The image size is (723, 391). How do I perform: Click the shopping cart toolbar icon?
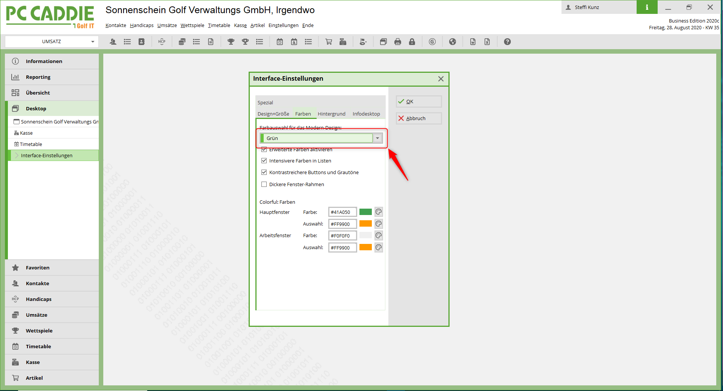329,42
